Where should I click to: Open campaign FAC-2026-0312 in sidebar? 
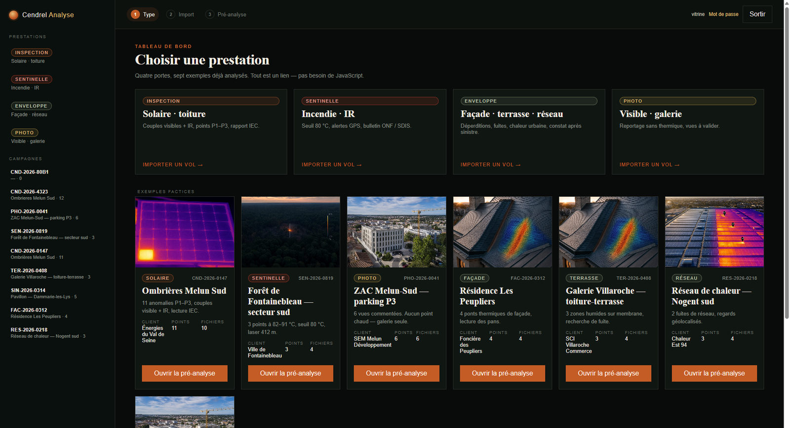pyautogui.click(x=39, y=313)
